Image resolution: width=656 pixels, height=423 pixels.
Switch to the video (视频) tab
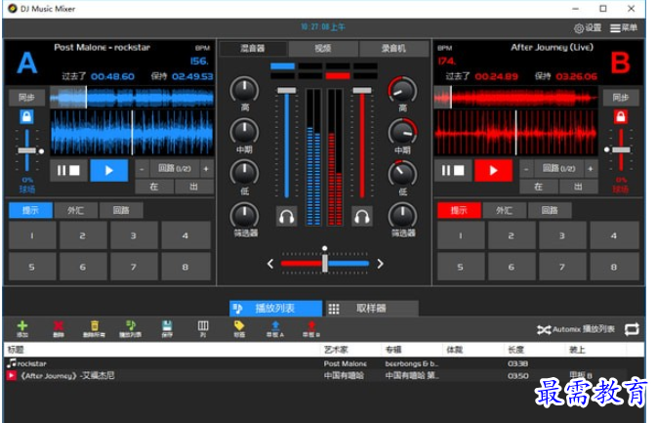coord(323,48)
